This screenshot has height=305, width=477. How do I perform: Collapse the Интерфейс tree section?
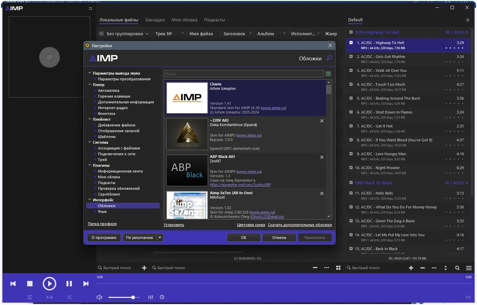tap(89, 200)
